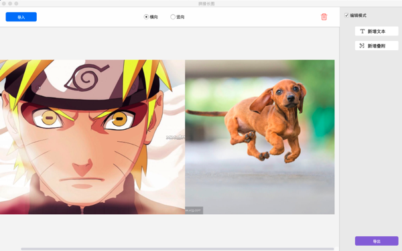Click the purple 导出 export button
Screen dimensions: 402x251
377,241
